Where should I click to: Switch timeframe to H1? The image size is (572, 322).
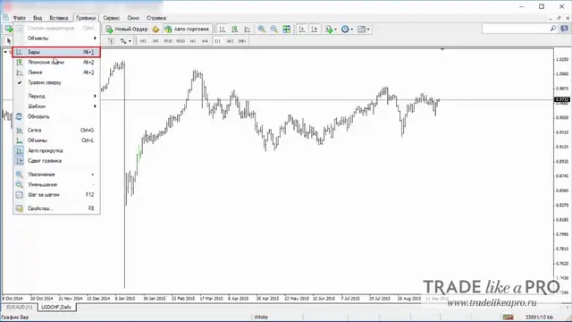tap(193, 41)
